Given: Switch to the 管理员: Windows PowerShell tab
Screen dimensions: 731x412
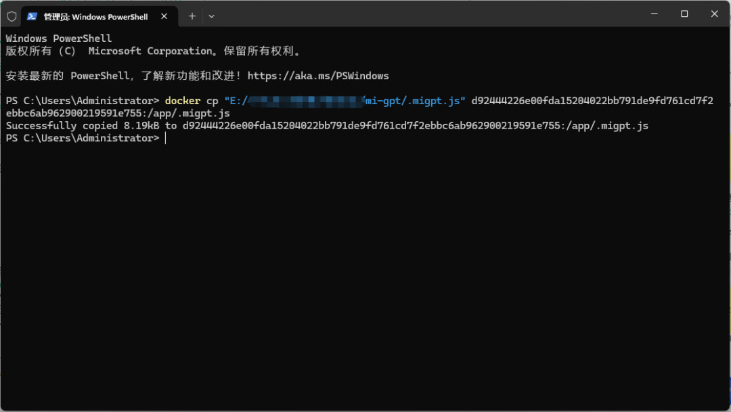Looking at the screenshot, I should click(99, 16).
